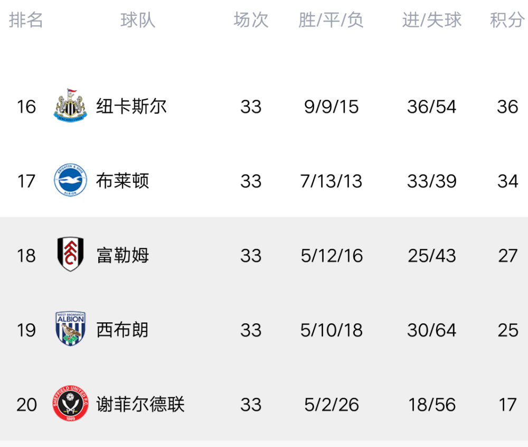Open the 富勒姆 team name link
Image resolution: width=528 pixels, height=447 pixels.
pyautogui.click(x=122, y=255)
